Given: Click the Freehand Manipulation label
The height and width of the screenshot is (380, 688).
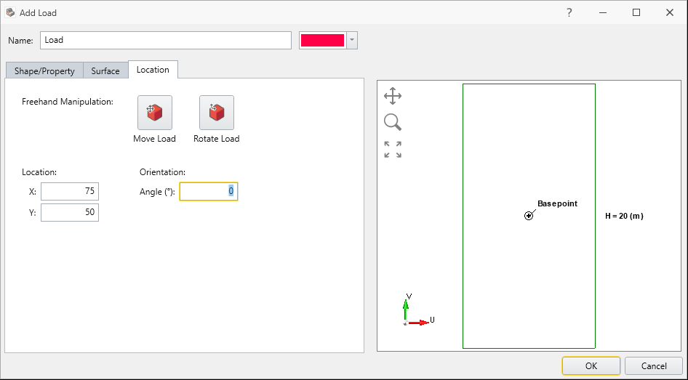Looking at the screenshot, I should (68, 102).
